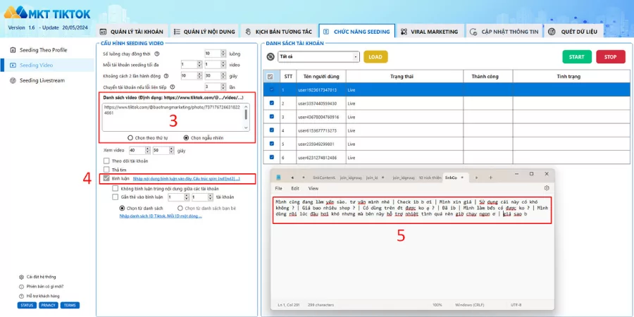Click the Danh sách video list scrollbar
The height and width of the screenshot is (317, 634).
pos(247,117)
